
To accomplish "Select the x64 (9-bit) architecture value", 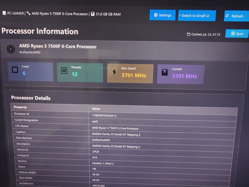I will (x=98, y=185).
